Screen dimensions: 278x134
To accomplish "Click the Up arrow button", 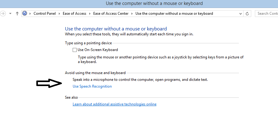I will 17,14.
